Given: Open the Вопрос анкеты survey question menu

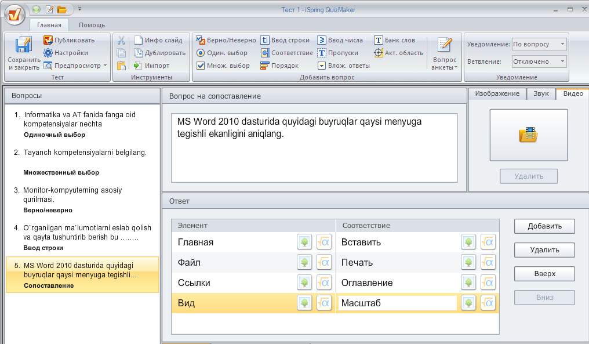Looking at the screenshot, I should (x=445, y=53).
